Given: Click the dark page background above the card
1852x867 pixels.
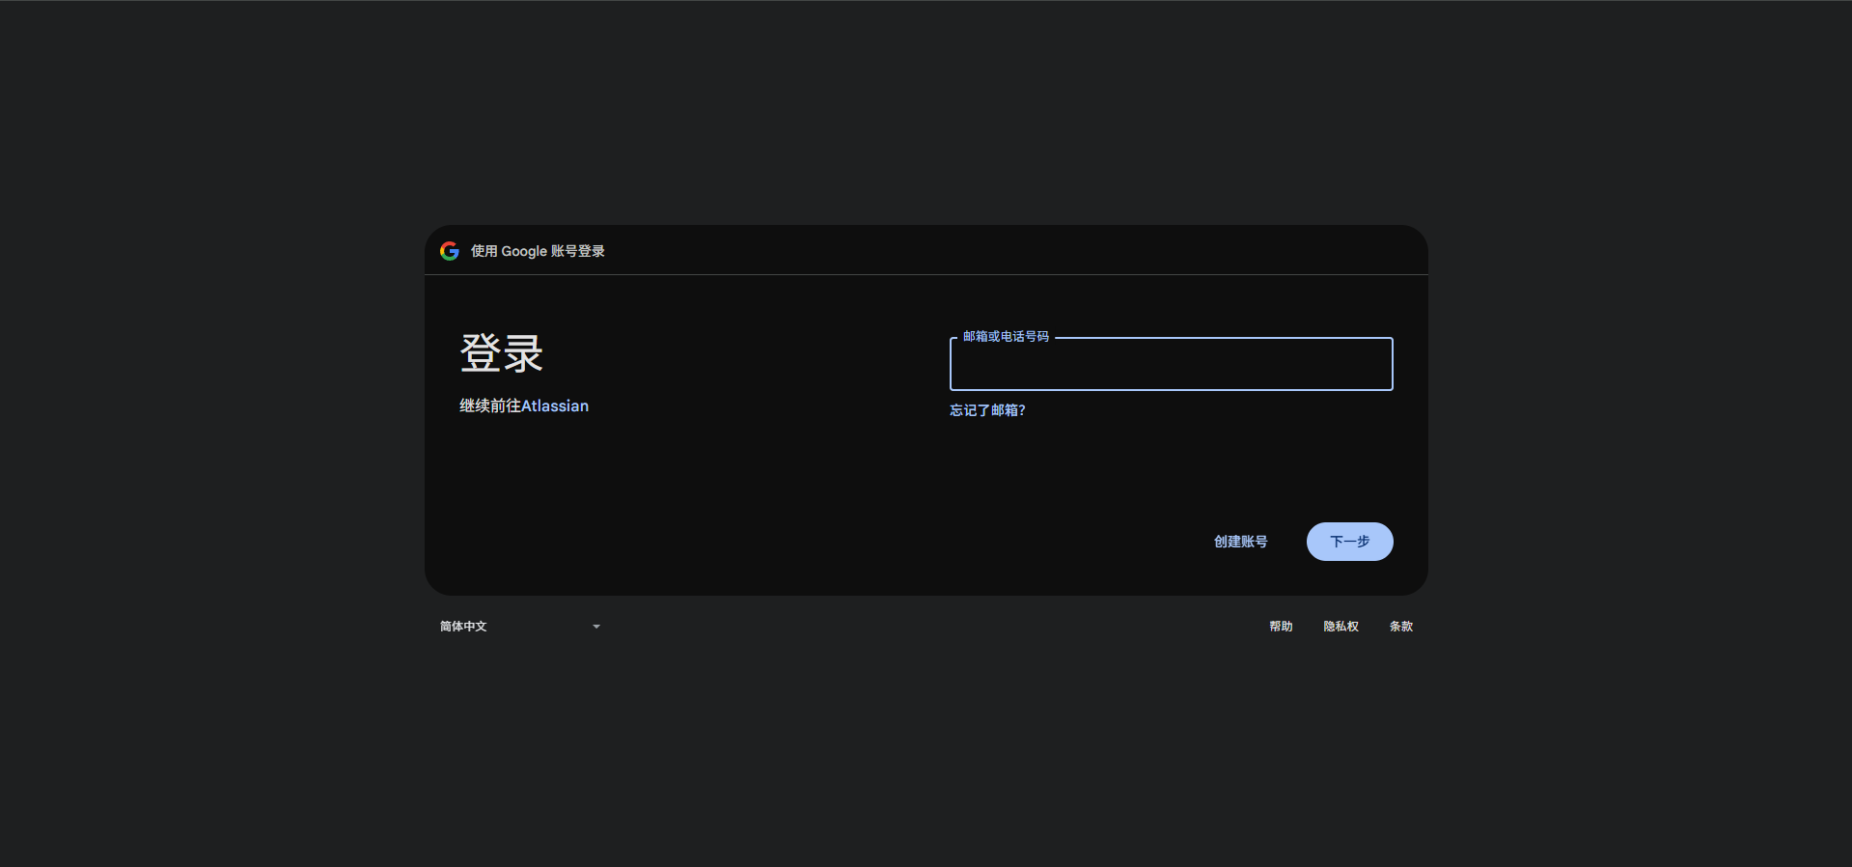Looking at the screenshot, I should click(x=926, y=116).
